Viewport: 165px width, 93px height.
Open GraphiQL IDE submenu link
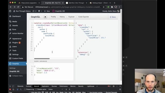tap(14, 71)
